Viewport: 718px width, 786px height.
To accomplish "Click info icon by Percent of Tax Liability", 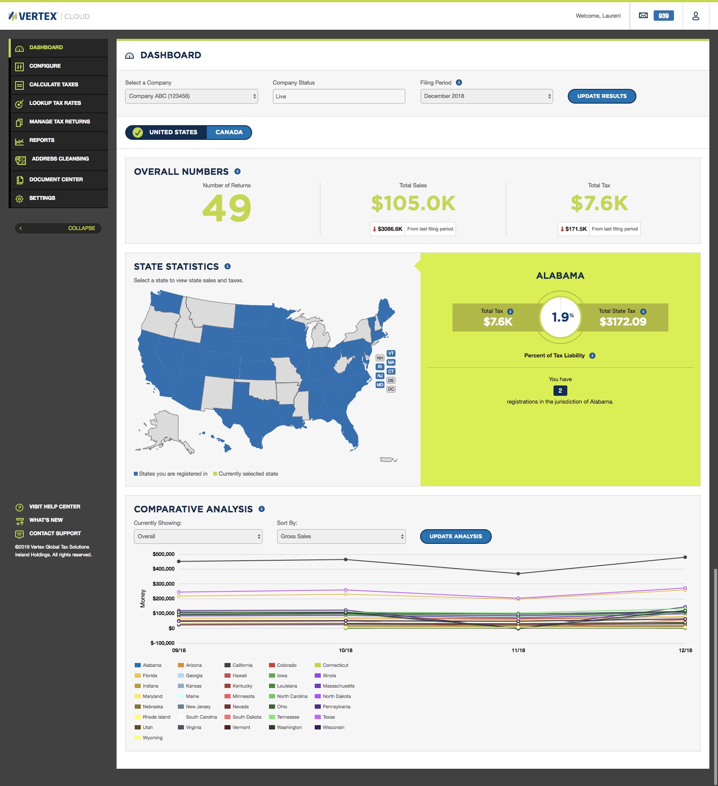I will [x=592, y=356].
